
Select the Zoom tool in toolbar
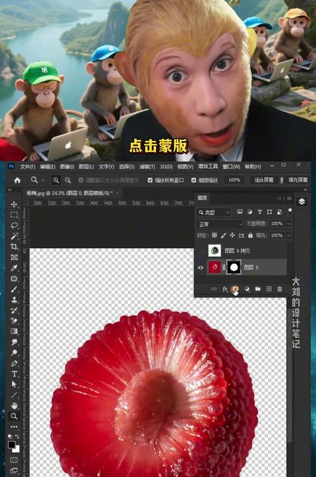[x=14, y=416]
